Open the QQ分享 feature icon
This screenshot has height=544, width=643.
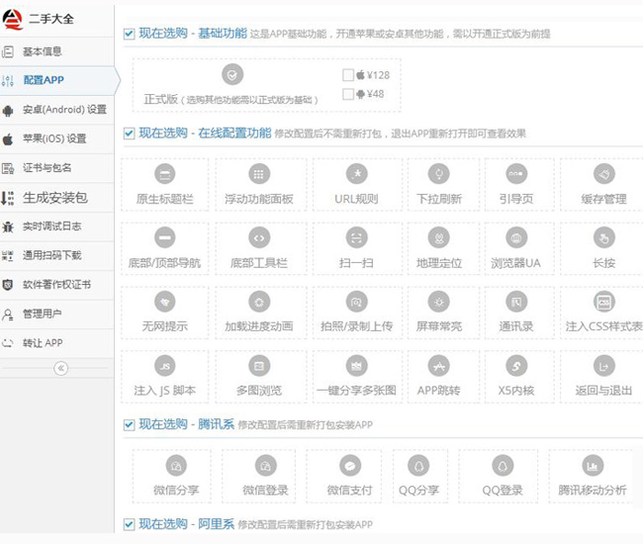[418, 465]
